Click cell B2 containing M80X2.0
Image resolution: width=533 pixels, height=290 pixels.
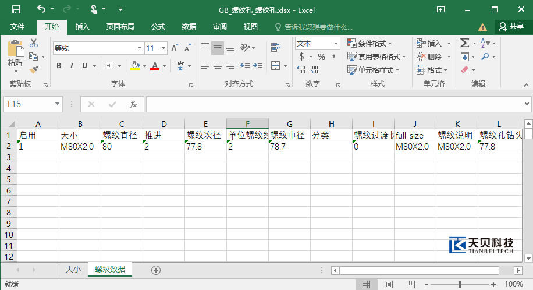pos(80,147)
